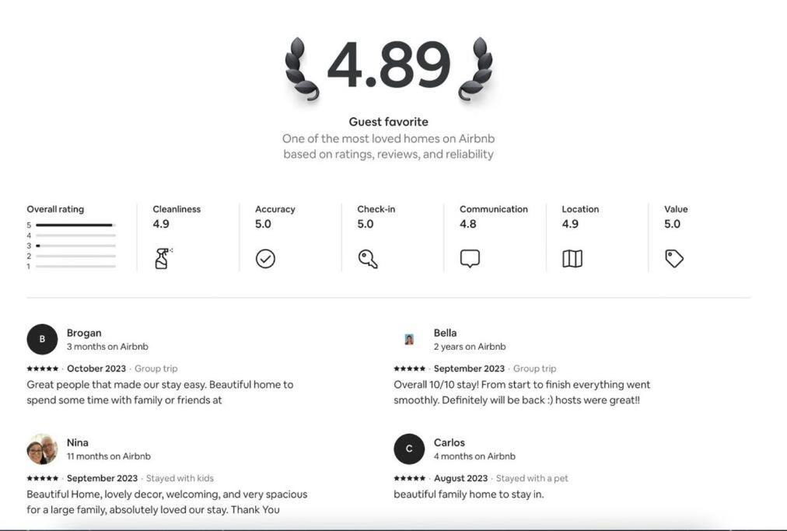Image resolution: width=787 pixels, height=531 pixels.
Task: Click the 5-star overall rating bar
Action: pos(75,225)
